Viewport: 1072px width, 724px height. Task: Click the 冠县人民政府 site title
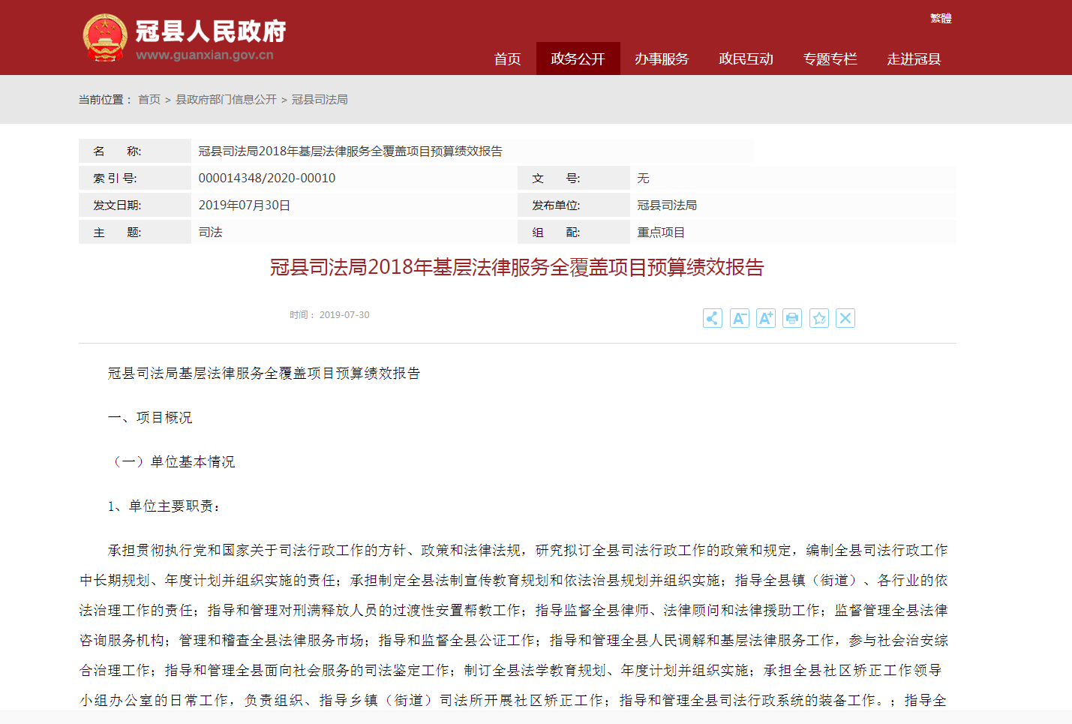(211, 31)
